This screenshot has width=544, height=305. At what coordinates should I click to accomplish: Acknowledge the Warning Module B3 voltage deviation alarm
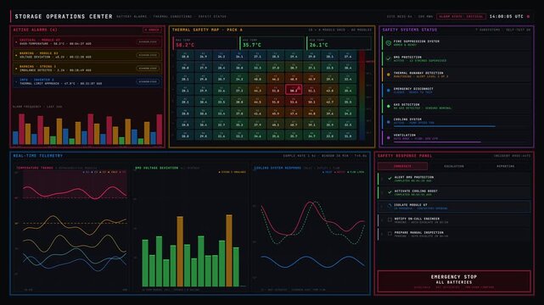pyautogui.click(x=148, y=55)
